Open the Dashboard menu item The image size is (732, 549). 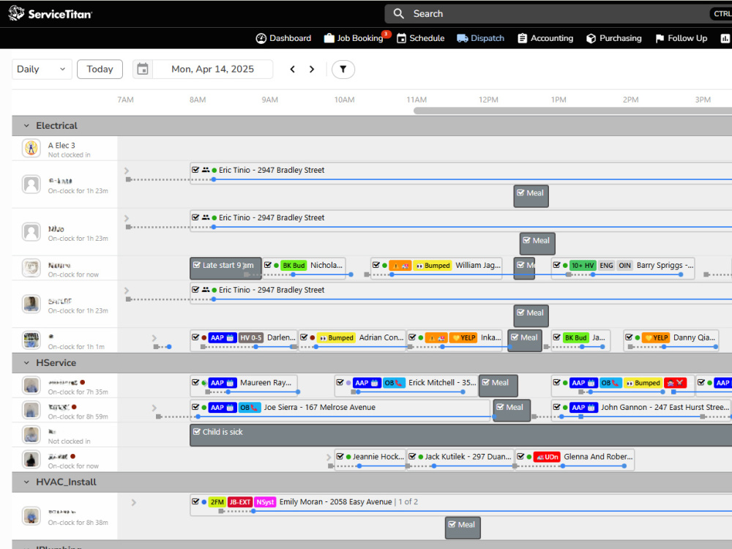[x=283, y=38]
